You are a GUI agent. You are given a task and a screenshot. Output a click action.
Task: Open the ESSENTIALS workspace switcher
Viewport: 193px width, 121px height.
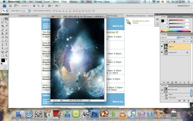point(184,6)
